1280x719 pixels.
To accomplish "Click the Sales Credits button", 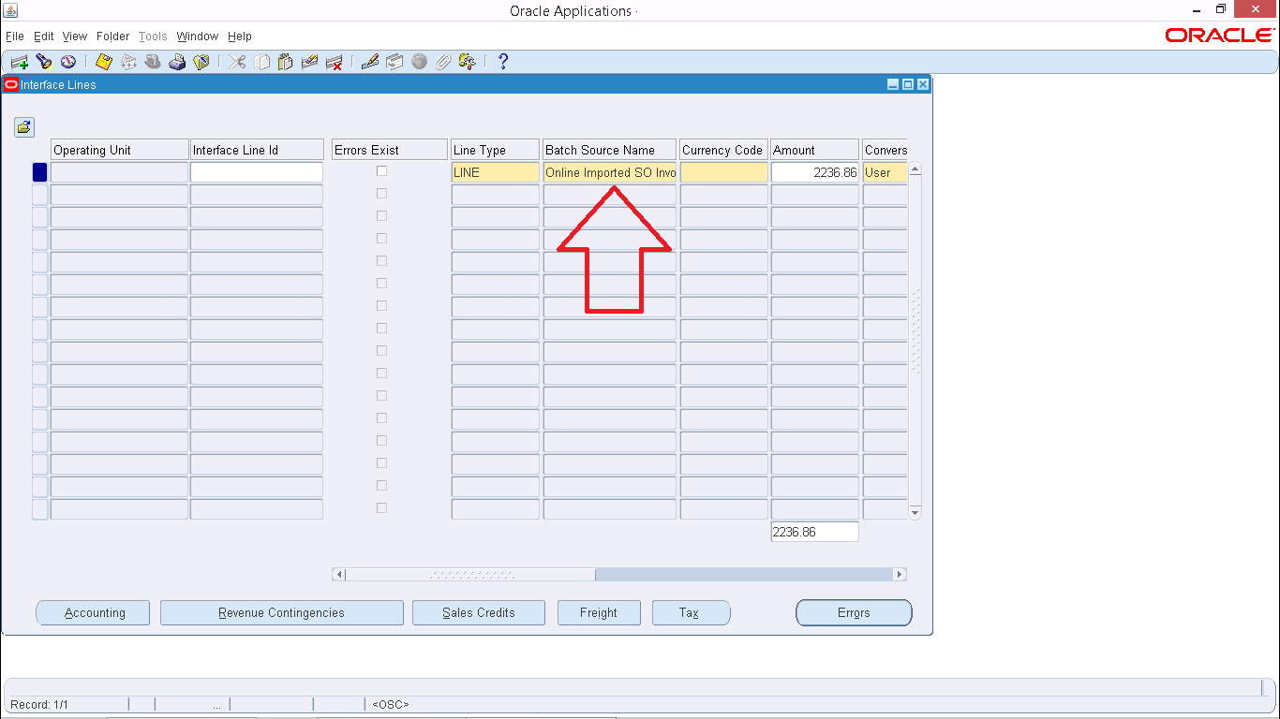I will (x=478, y=613).
